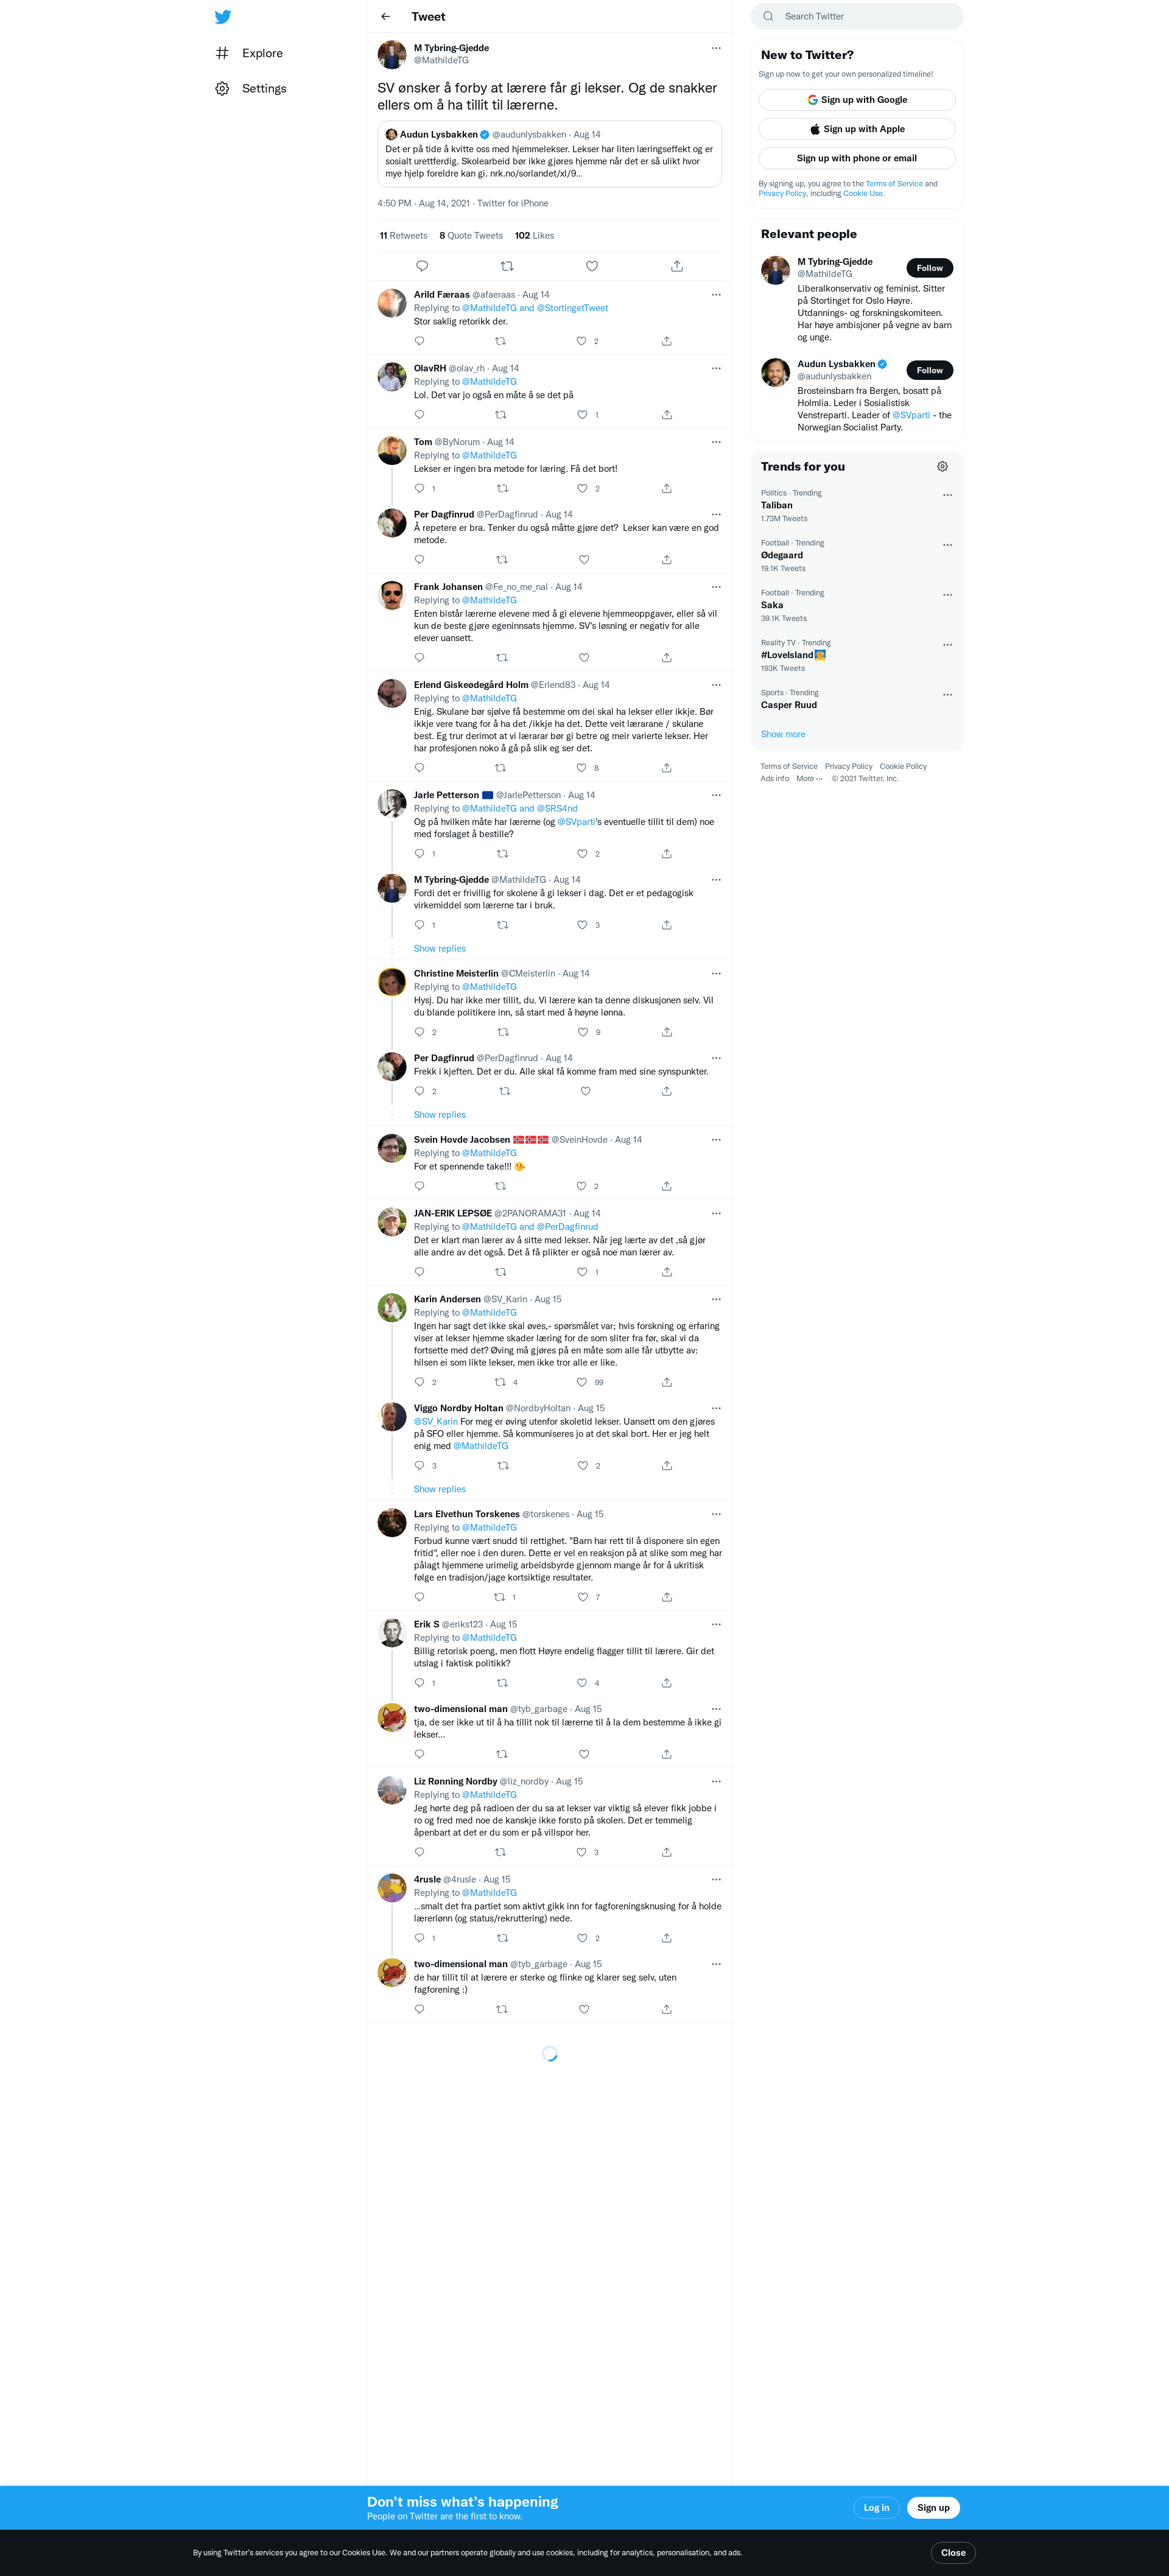
Task: Retweet the main tweet about lekser
Action: [x=507, y=266]
